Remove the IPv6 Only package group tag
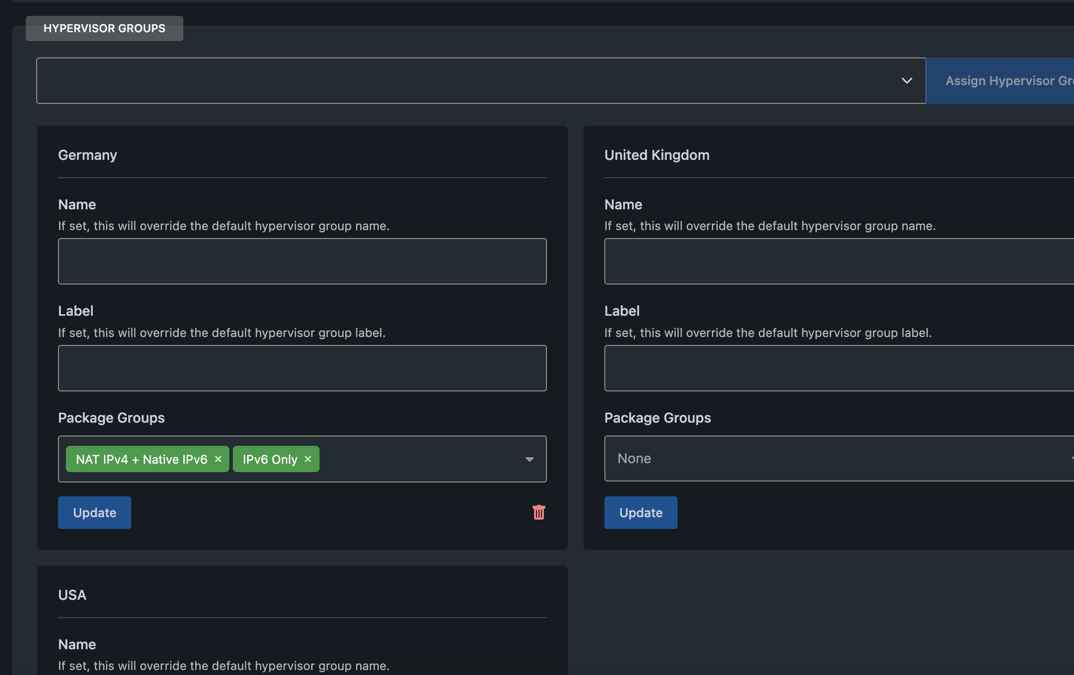Viewport: 1074px width, 675px height. point(308,459)
